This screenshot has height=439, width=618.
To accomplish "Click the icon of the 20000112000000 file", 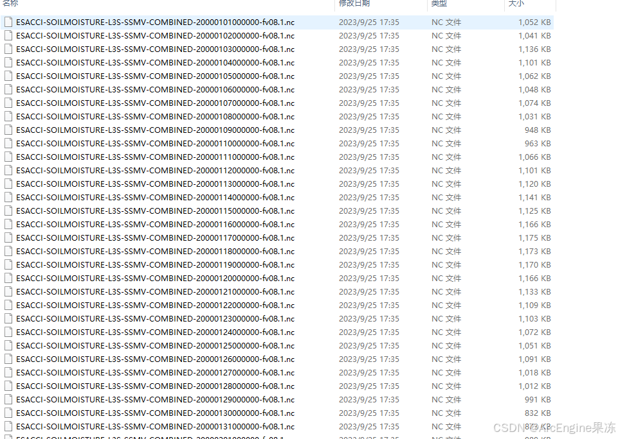I will [x=8, y=170].
